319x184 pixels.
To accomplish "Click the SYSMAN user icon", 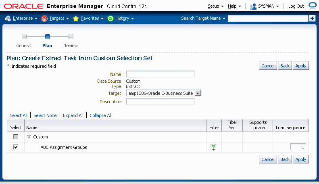I will [253, 6].
